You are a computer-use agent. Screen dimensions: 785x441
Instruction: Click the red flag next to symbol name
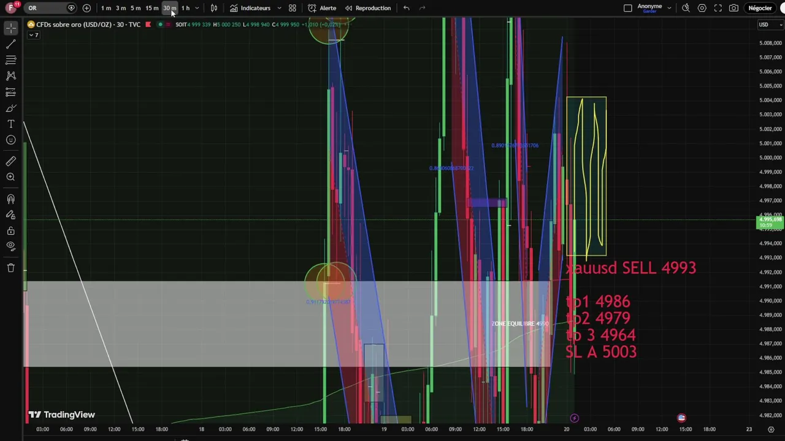pos(148,24)
